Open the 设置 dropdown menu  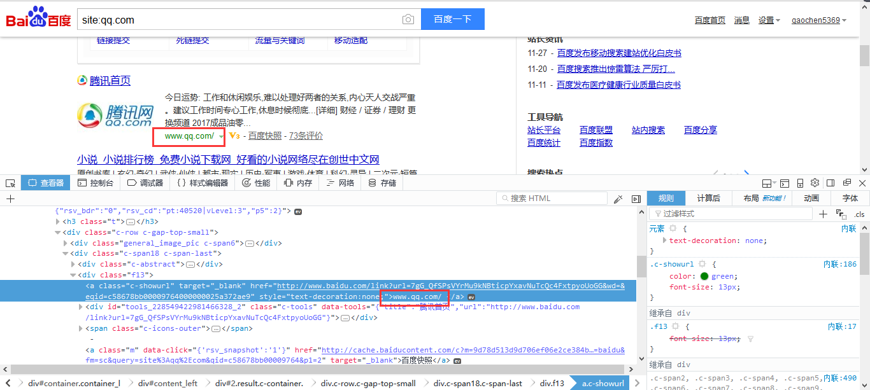click(769, 20)
